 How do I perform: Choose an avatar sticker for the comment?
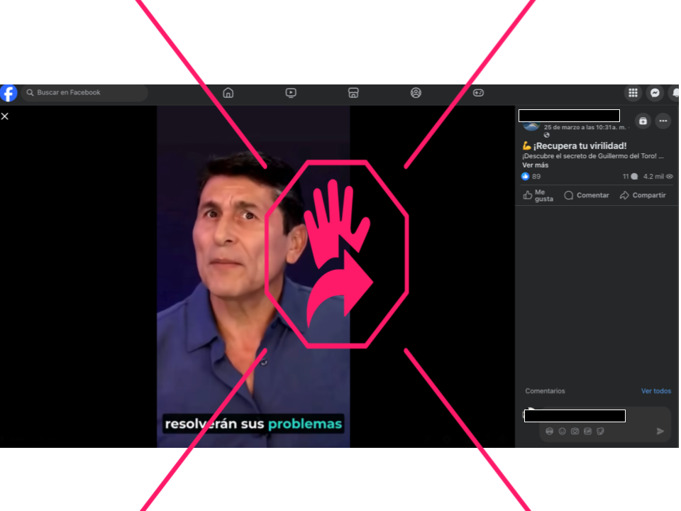549,431
